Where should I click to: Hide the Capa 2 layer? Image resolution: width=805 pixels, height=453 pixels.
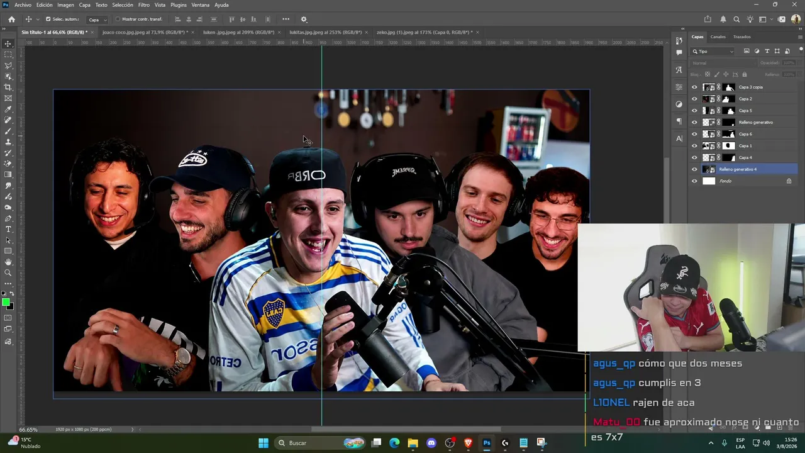[x=694, y=99]
